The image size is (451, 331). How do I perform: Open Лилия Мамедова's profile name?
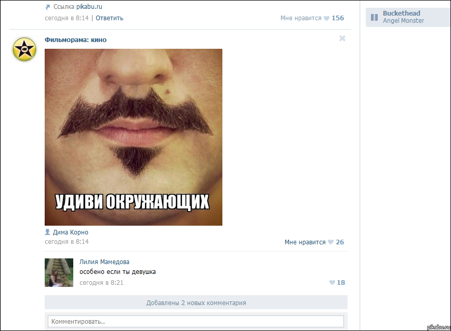104,262
